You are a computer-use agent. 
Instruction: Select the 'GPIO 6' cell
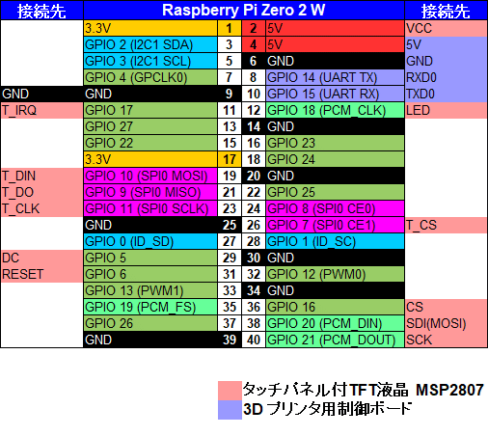coord(150,274)
